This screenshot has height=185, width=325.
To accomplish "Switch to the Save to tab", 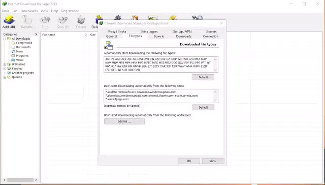I will pos(159,36).
